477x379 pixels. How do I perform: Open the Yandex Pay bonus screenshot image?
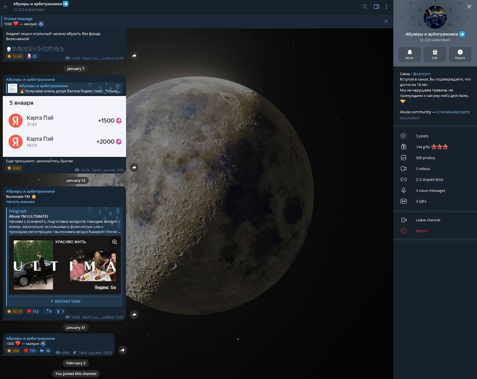[64, 126]
